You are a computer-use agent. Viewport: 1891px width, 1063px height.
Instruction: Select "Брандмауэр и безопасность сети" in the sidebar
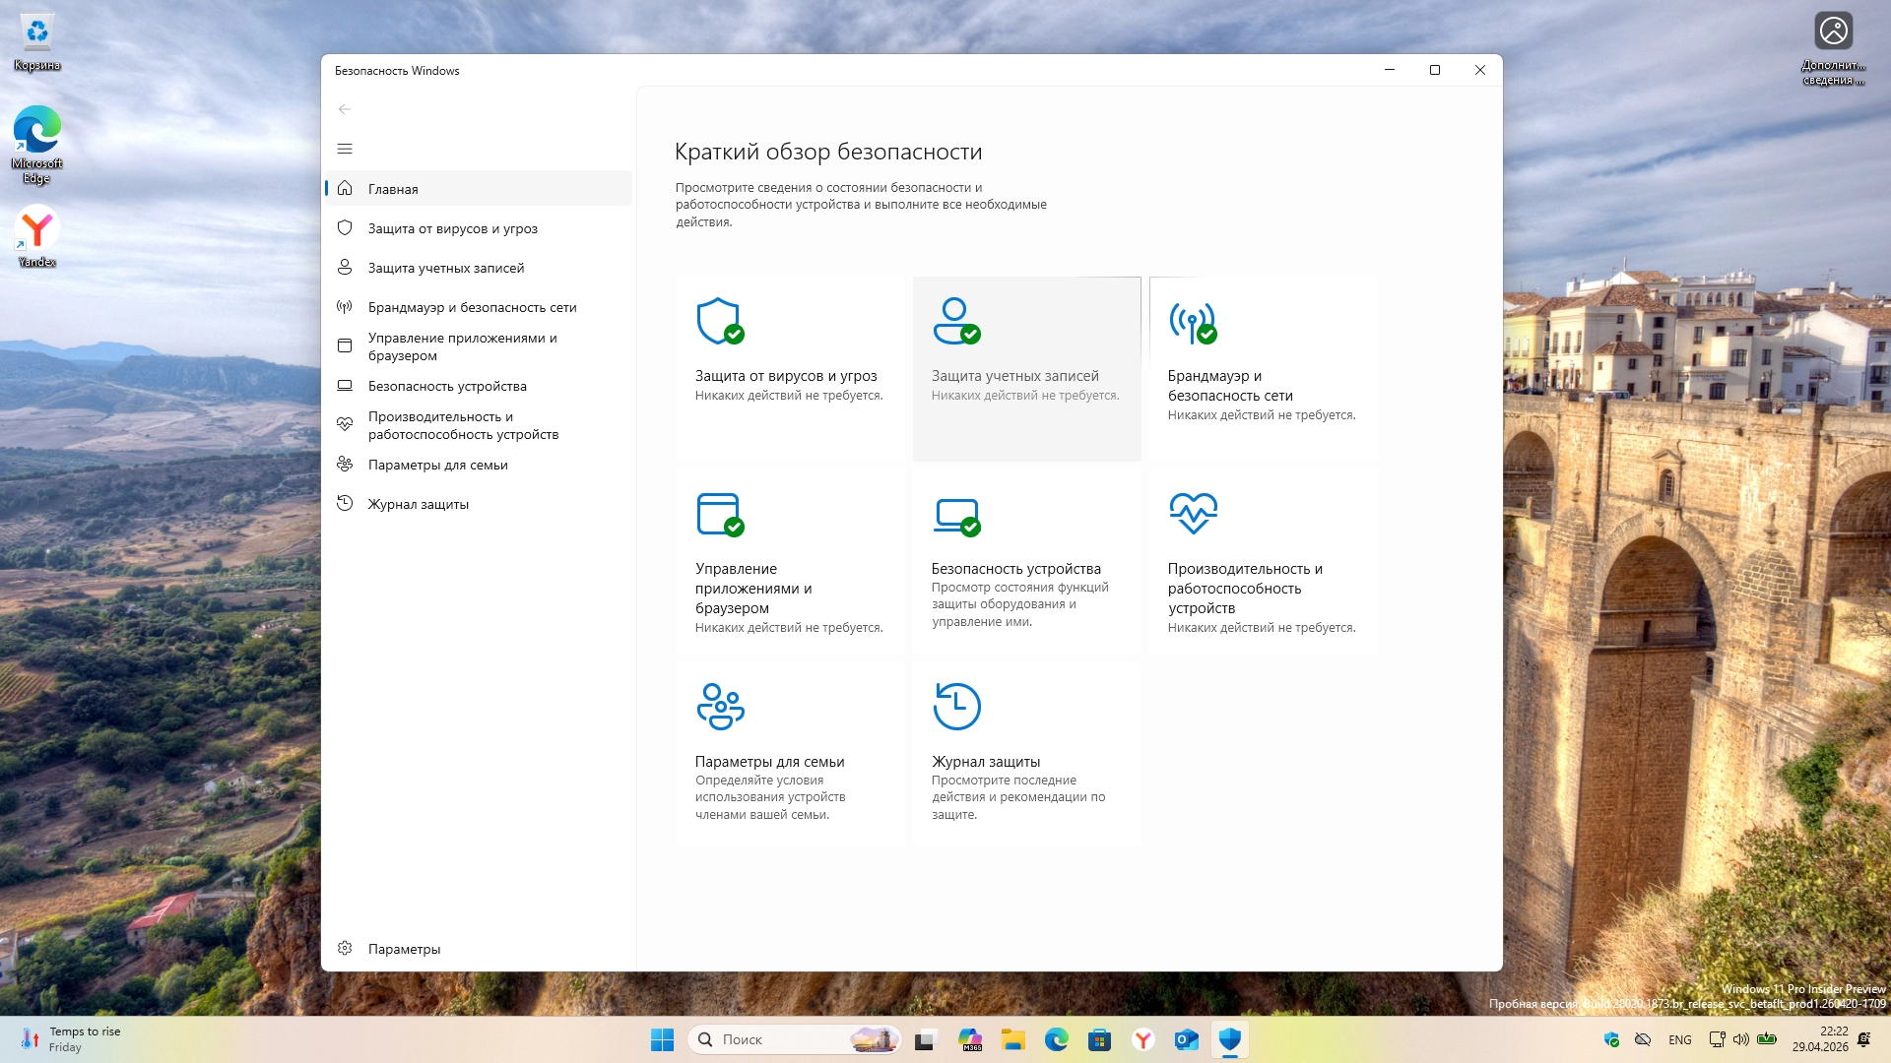pos(472,307)
